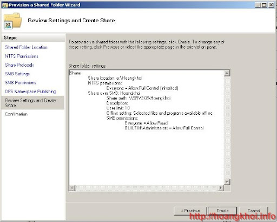Open the SMB Permissions step
Viewport: 277px width, 222px height.
[x=21, y=83]
